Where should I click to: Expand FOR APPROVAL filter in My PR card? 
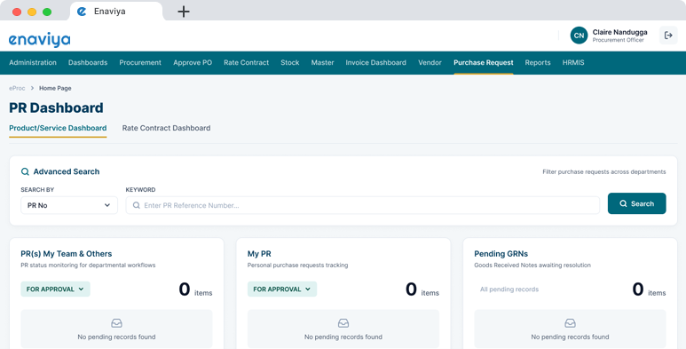point(282,289)
